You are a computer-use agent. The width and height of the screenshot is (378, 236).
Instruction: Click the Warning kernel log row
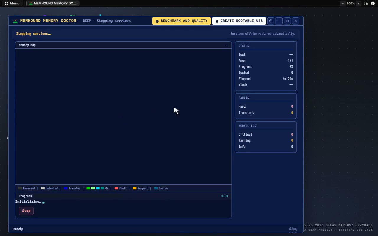(266, 140)
